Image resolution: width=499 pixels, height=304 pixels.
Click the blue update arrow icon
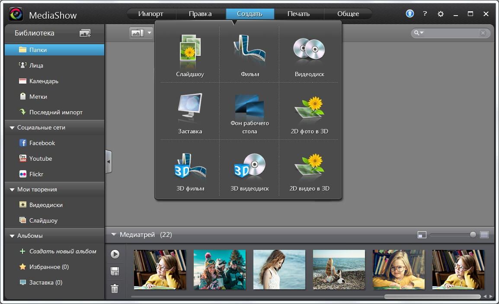(x=410, y=13)
